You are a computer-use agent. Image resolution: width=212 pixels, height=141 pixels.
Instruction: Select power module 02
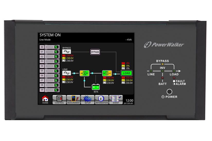point(50,56)
